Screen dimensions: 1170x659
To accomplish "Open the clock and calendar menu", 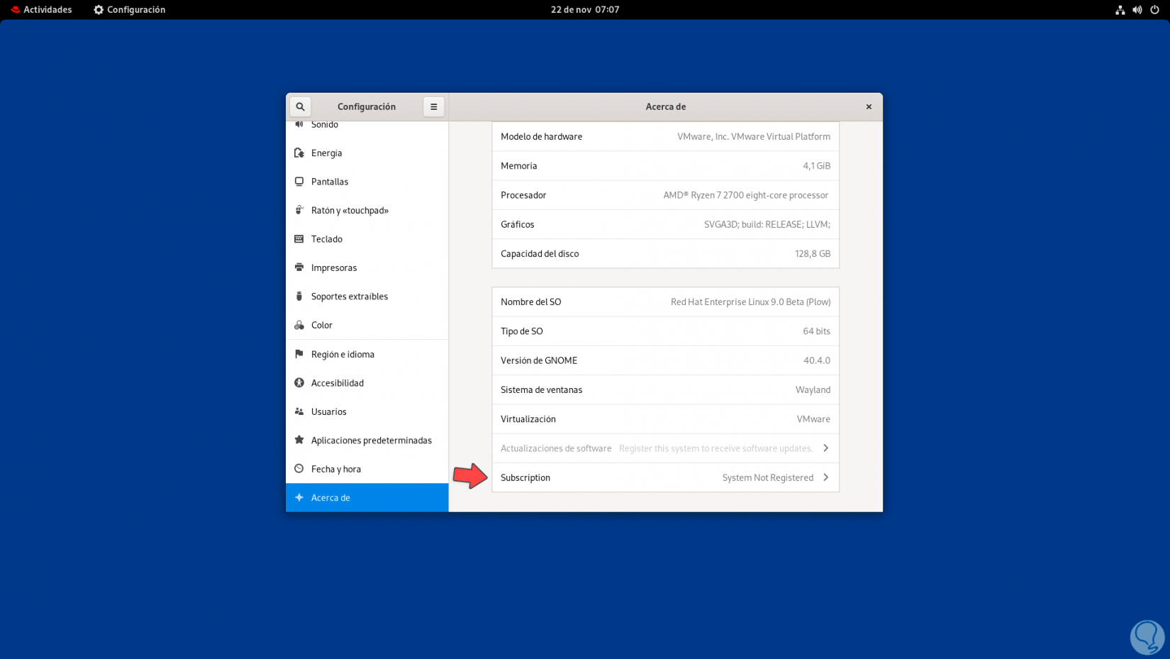I will click(585, 10).
